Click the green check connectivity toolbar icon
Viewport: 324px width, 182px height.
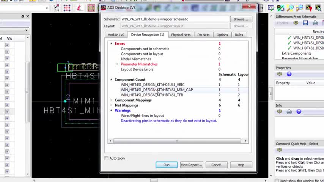(x=280, y=8)
